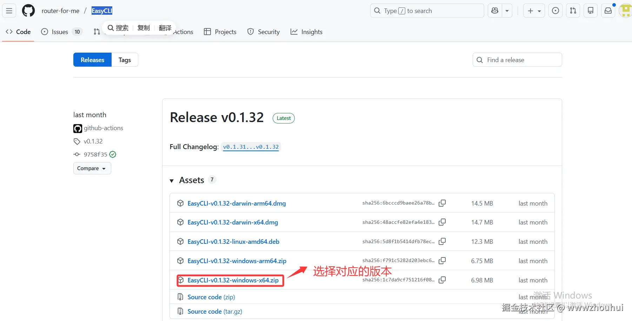Image resolution: width=632 pixels, height=321 pixels.
Task: Open the Copilot chat icon
Action: [x=495, y=11]
